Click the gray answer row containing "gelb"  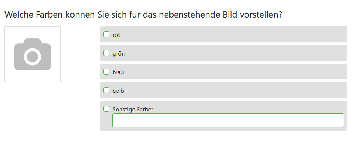(224, 90)
